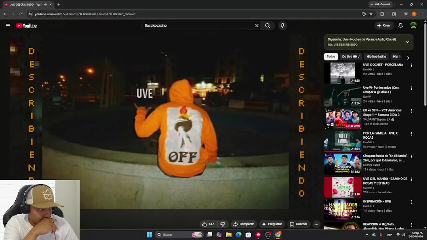427x240 pixels.
Task: Dislike the video with thumbs down
Action: pos(223,224)
